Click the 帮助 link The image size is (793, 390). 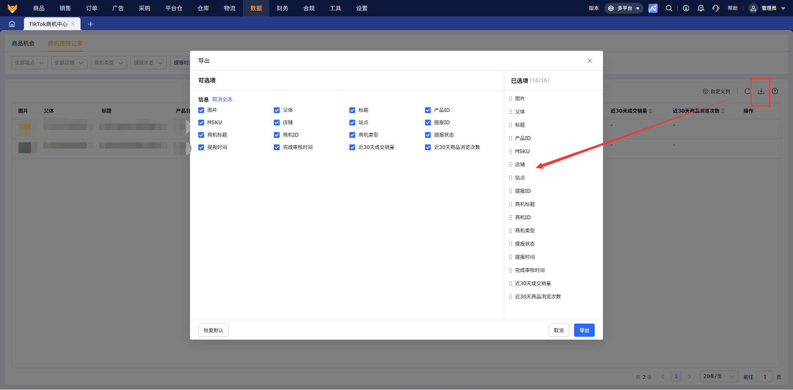[x=733, y=8]
